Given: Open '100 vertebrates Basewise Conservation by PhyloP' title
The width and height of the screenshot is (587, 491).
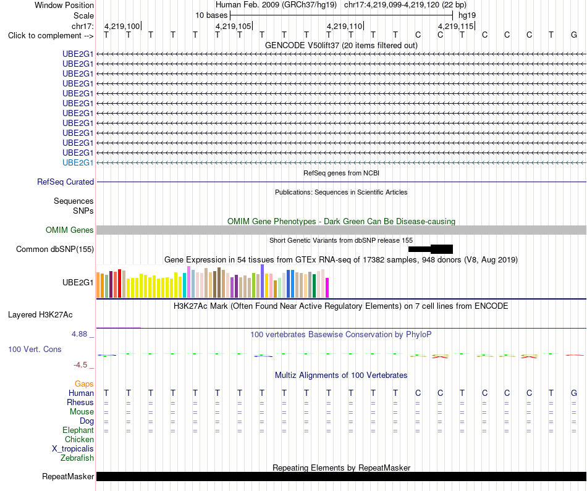Looking at the screenshot, I should [x=341, y=335].
